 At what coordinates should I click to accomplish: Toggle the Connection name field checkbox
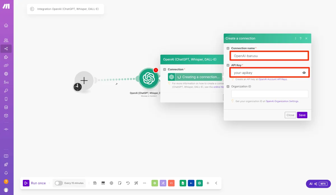(x=228, y=48)
